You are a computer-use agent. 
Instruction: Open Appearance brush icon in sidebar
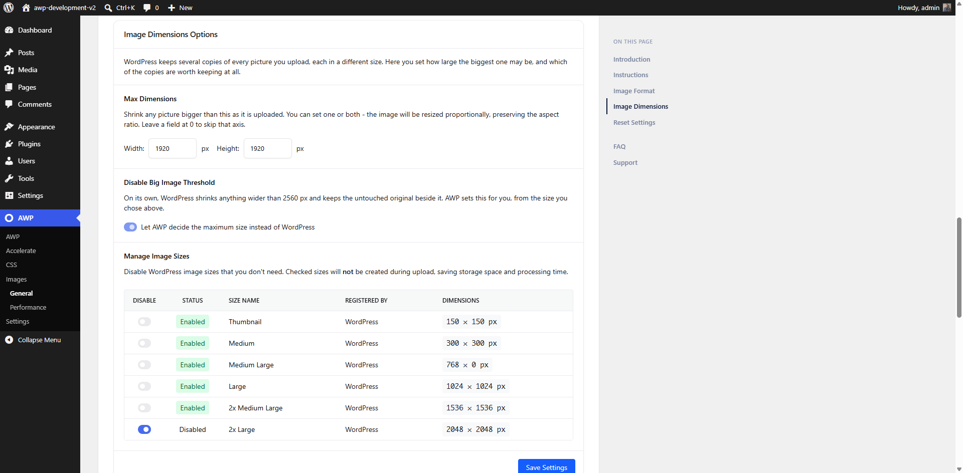[x=9, y=127]
